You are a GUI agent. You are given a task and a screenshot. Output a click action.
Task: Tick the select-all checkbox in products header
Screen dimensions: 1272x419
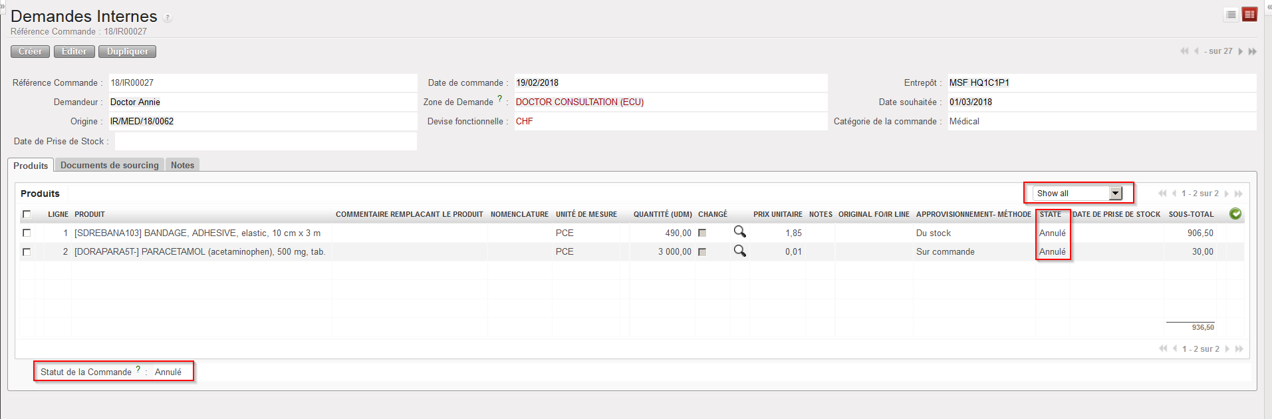[x=27, y=214]
